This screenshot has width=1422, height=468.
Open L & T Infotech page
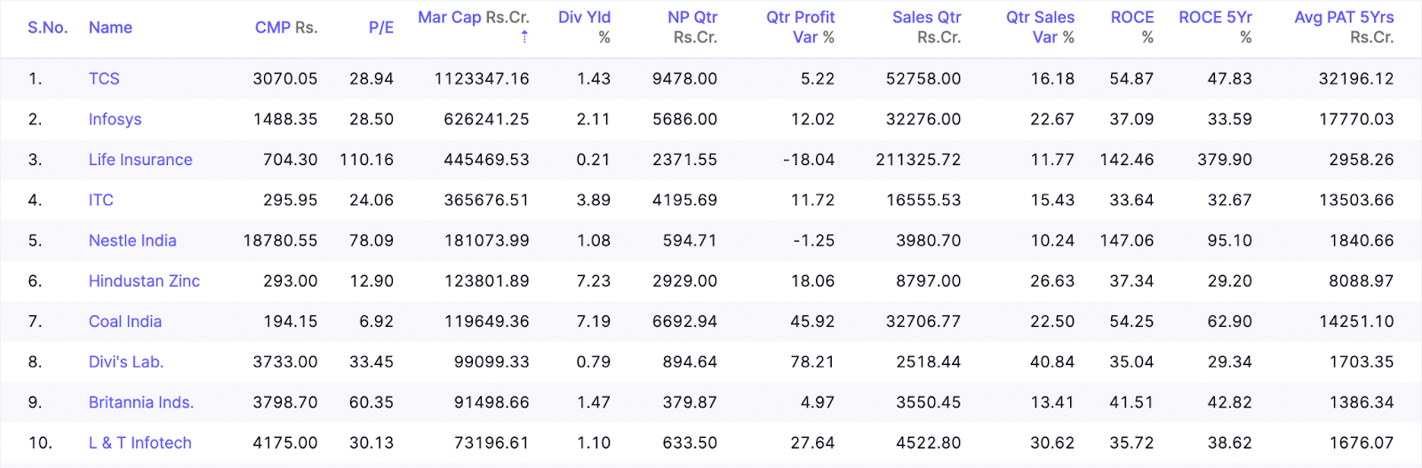click(x=140, y=443)
